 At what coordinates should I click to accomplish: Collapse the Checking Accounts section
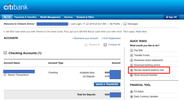click(5, 53)
